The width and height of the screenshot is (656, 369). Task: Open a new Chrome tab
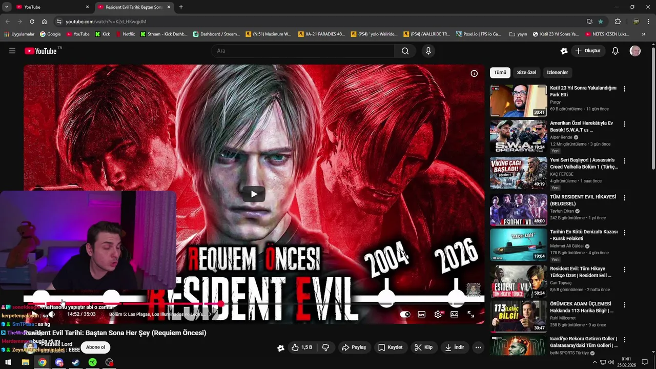(x=181, y=7)
